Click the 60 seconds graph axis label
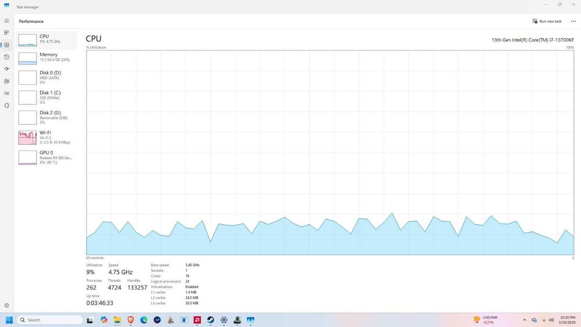Screen dimensions: 581x327 click(95, 258)
